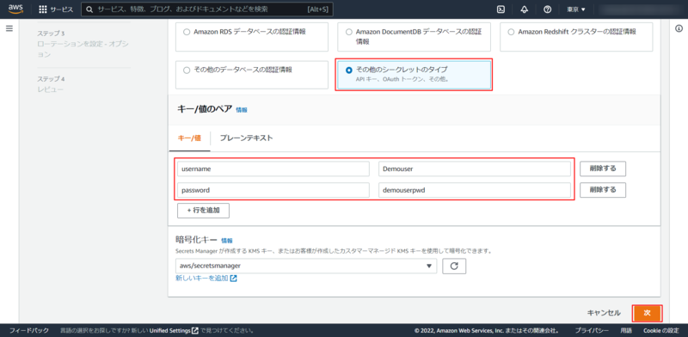Click the + 行を追加 button
The height and width of the screenshot is (337, 688).
point(203,211)
